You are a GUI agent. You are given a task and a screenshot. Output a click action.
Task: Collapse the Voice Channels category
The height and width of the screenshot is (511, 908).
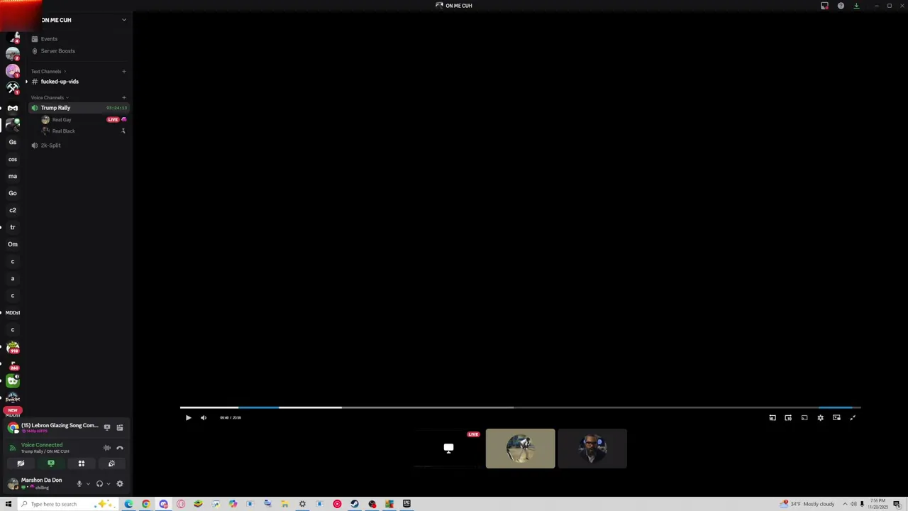pos(50,97)
